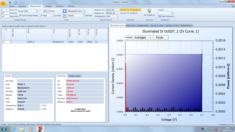Click the Auto Sweep Range icon
235x132 pixels.
pos(21,15)
